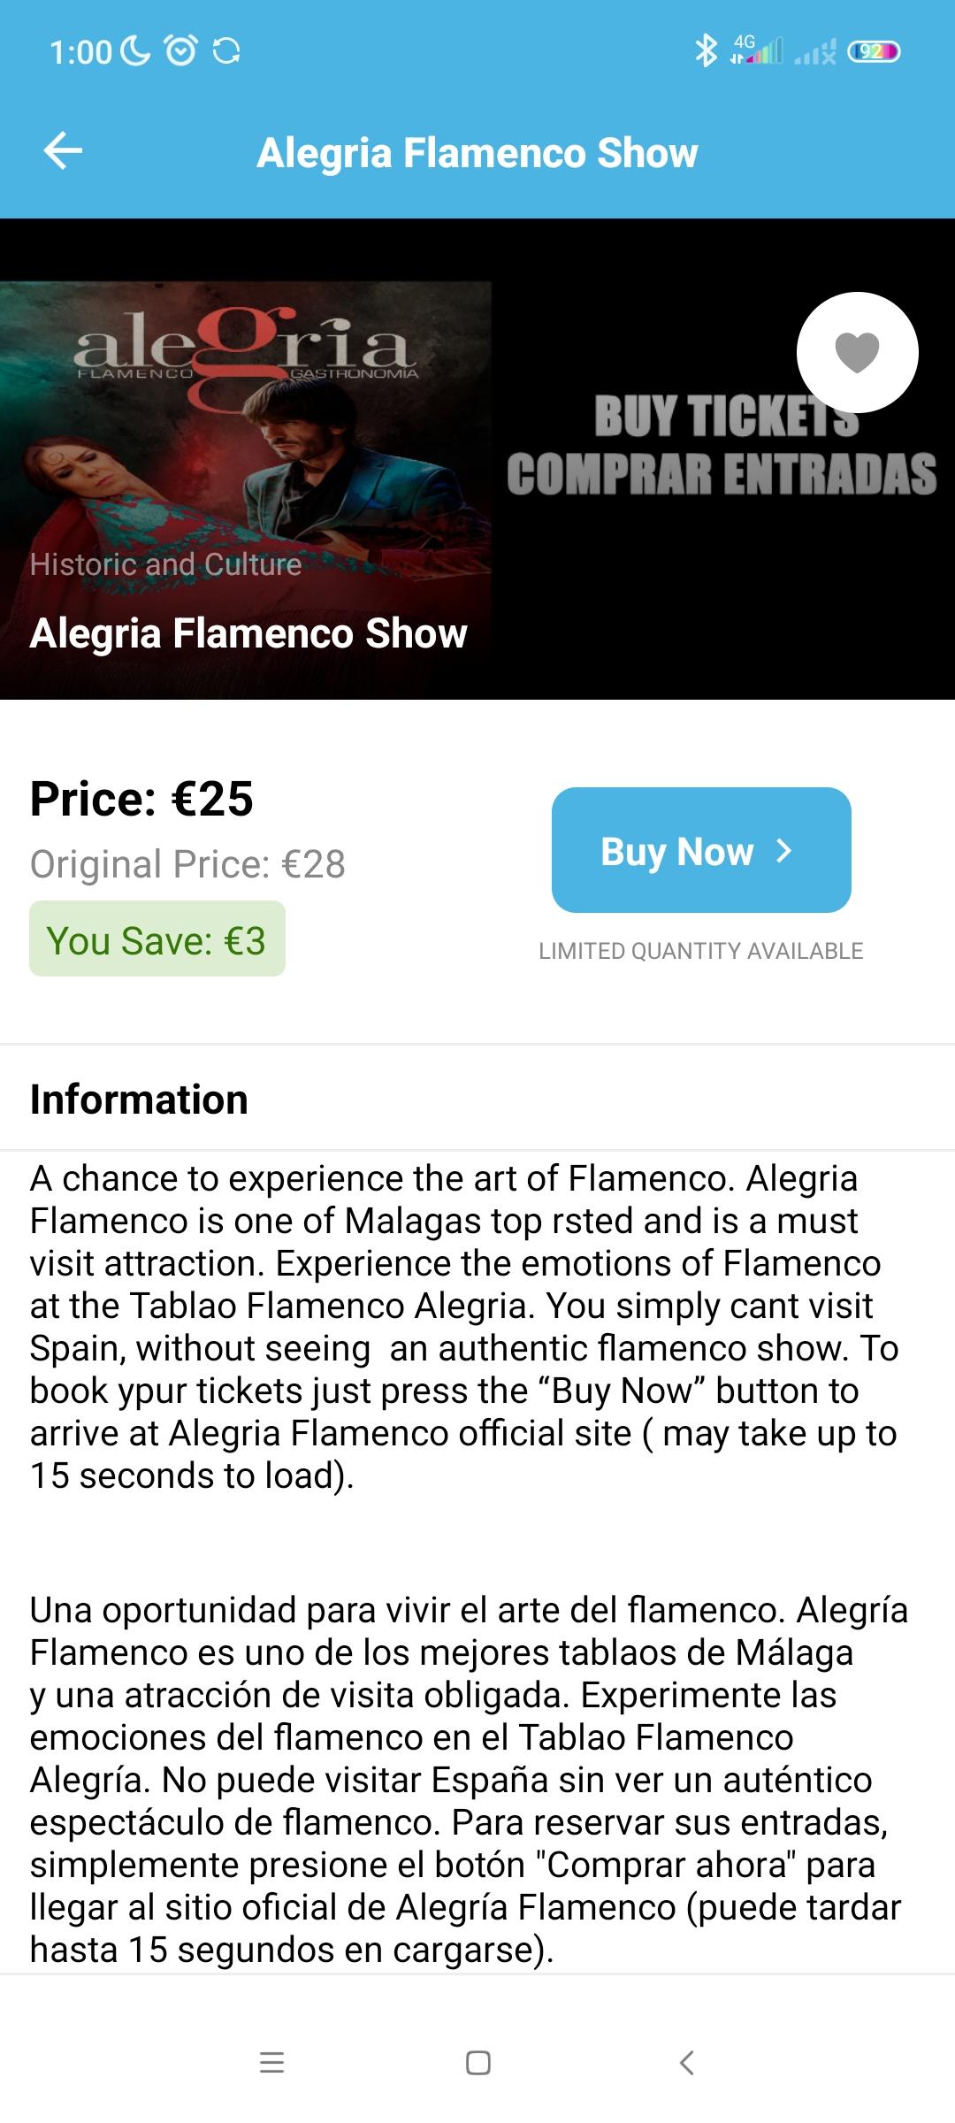Tap the Information section heading
The width and height of the screenshot is (955, 2123).
click(x=139, y=1100)
